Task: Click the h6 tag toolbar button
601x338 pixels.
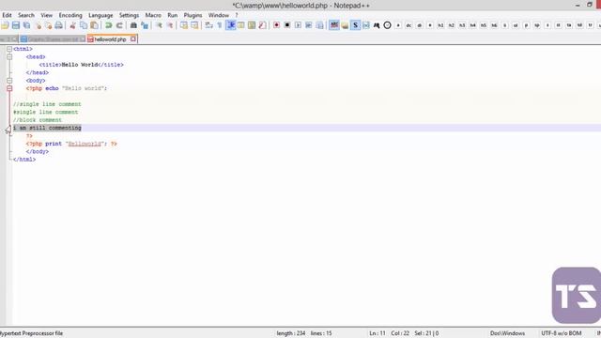Action: coord(495,25)
